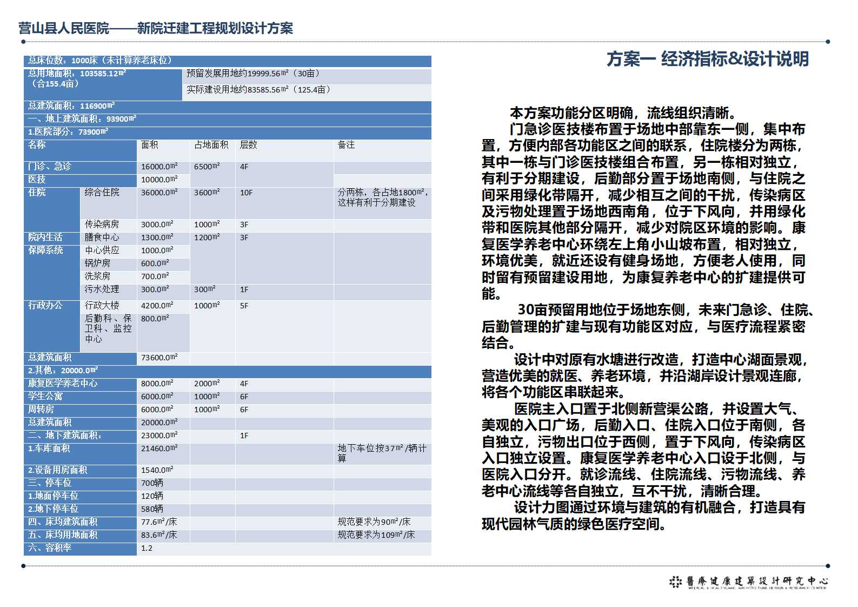The width and height of the screenshot is (858, 607).
Task: Select the 73600.0㎡ total value
Action: [159, 358]
